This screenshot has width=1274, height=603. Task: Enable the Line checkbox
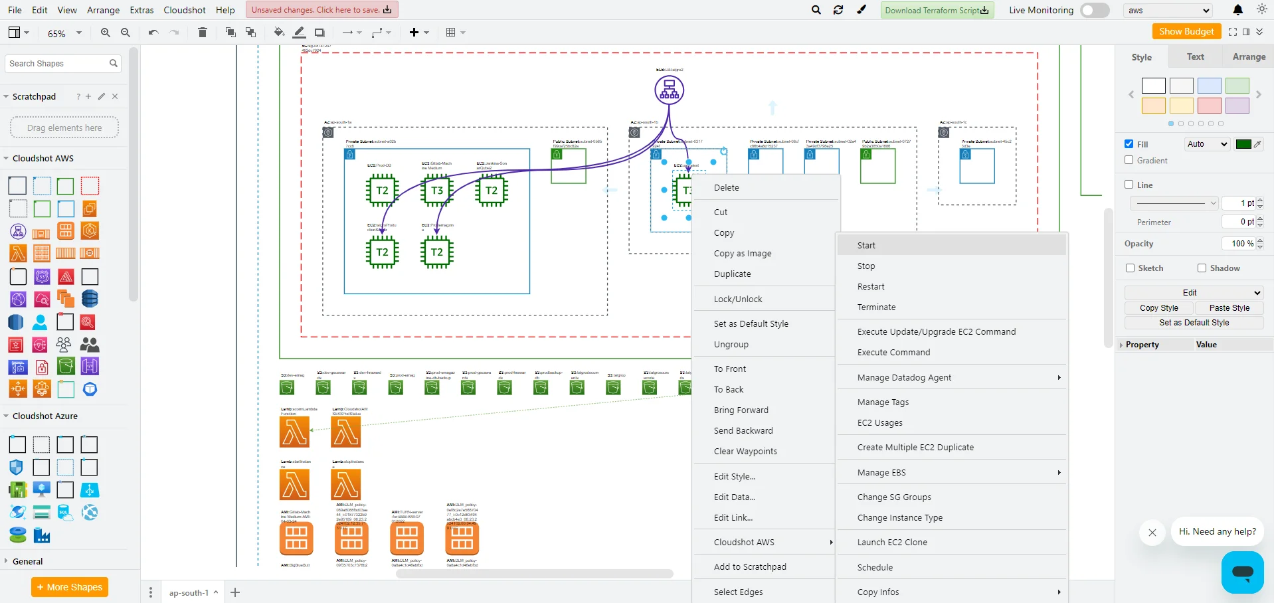(1129, 185)
